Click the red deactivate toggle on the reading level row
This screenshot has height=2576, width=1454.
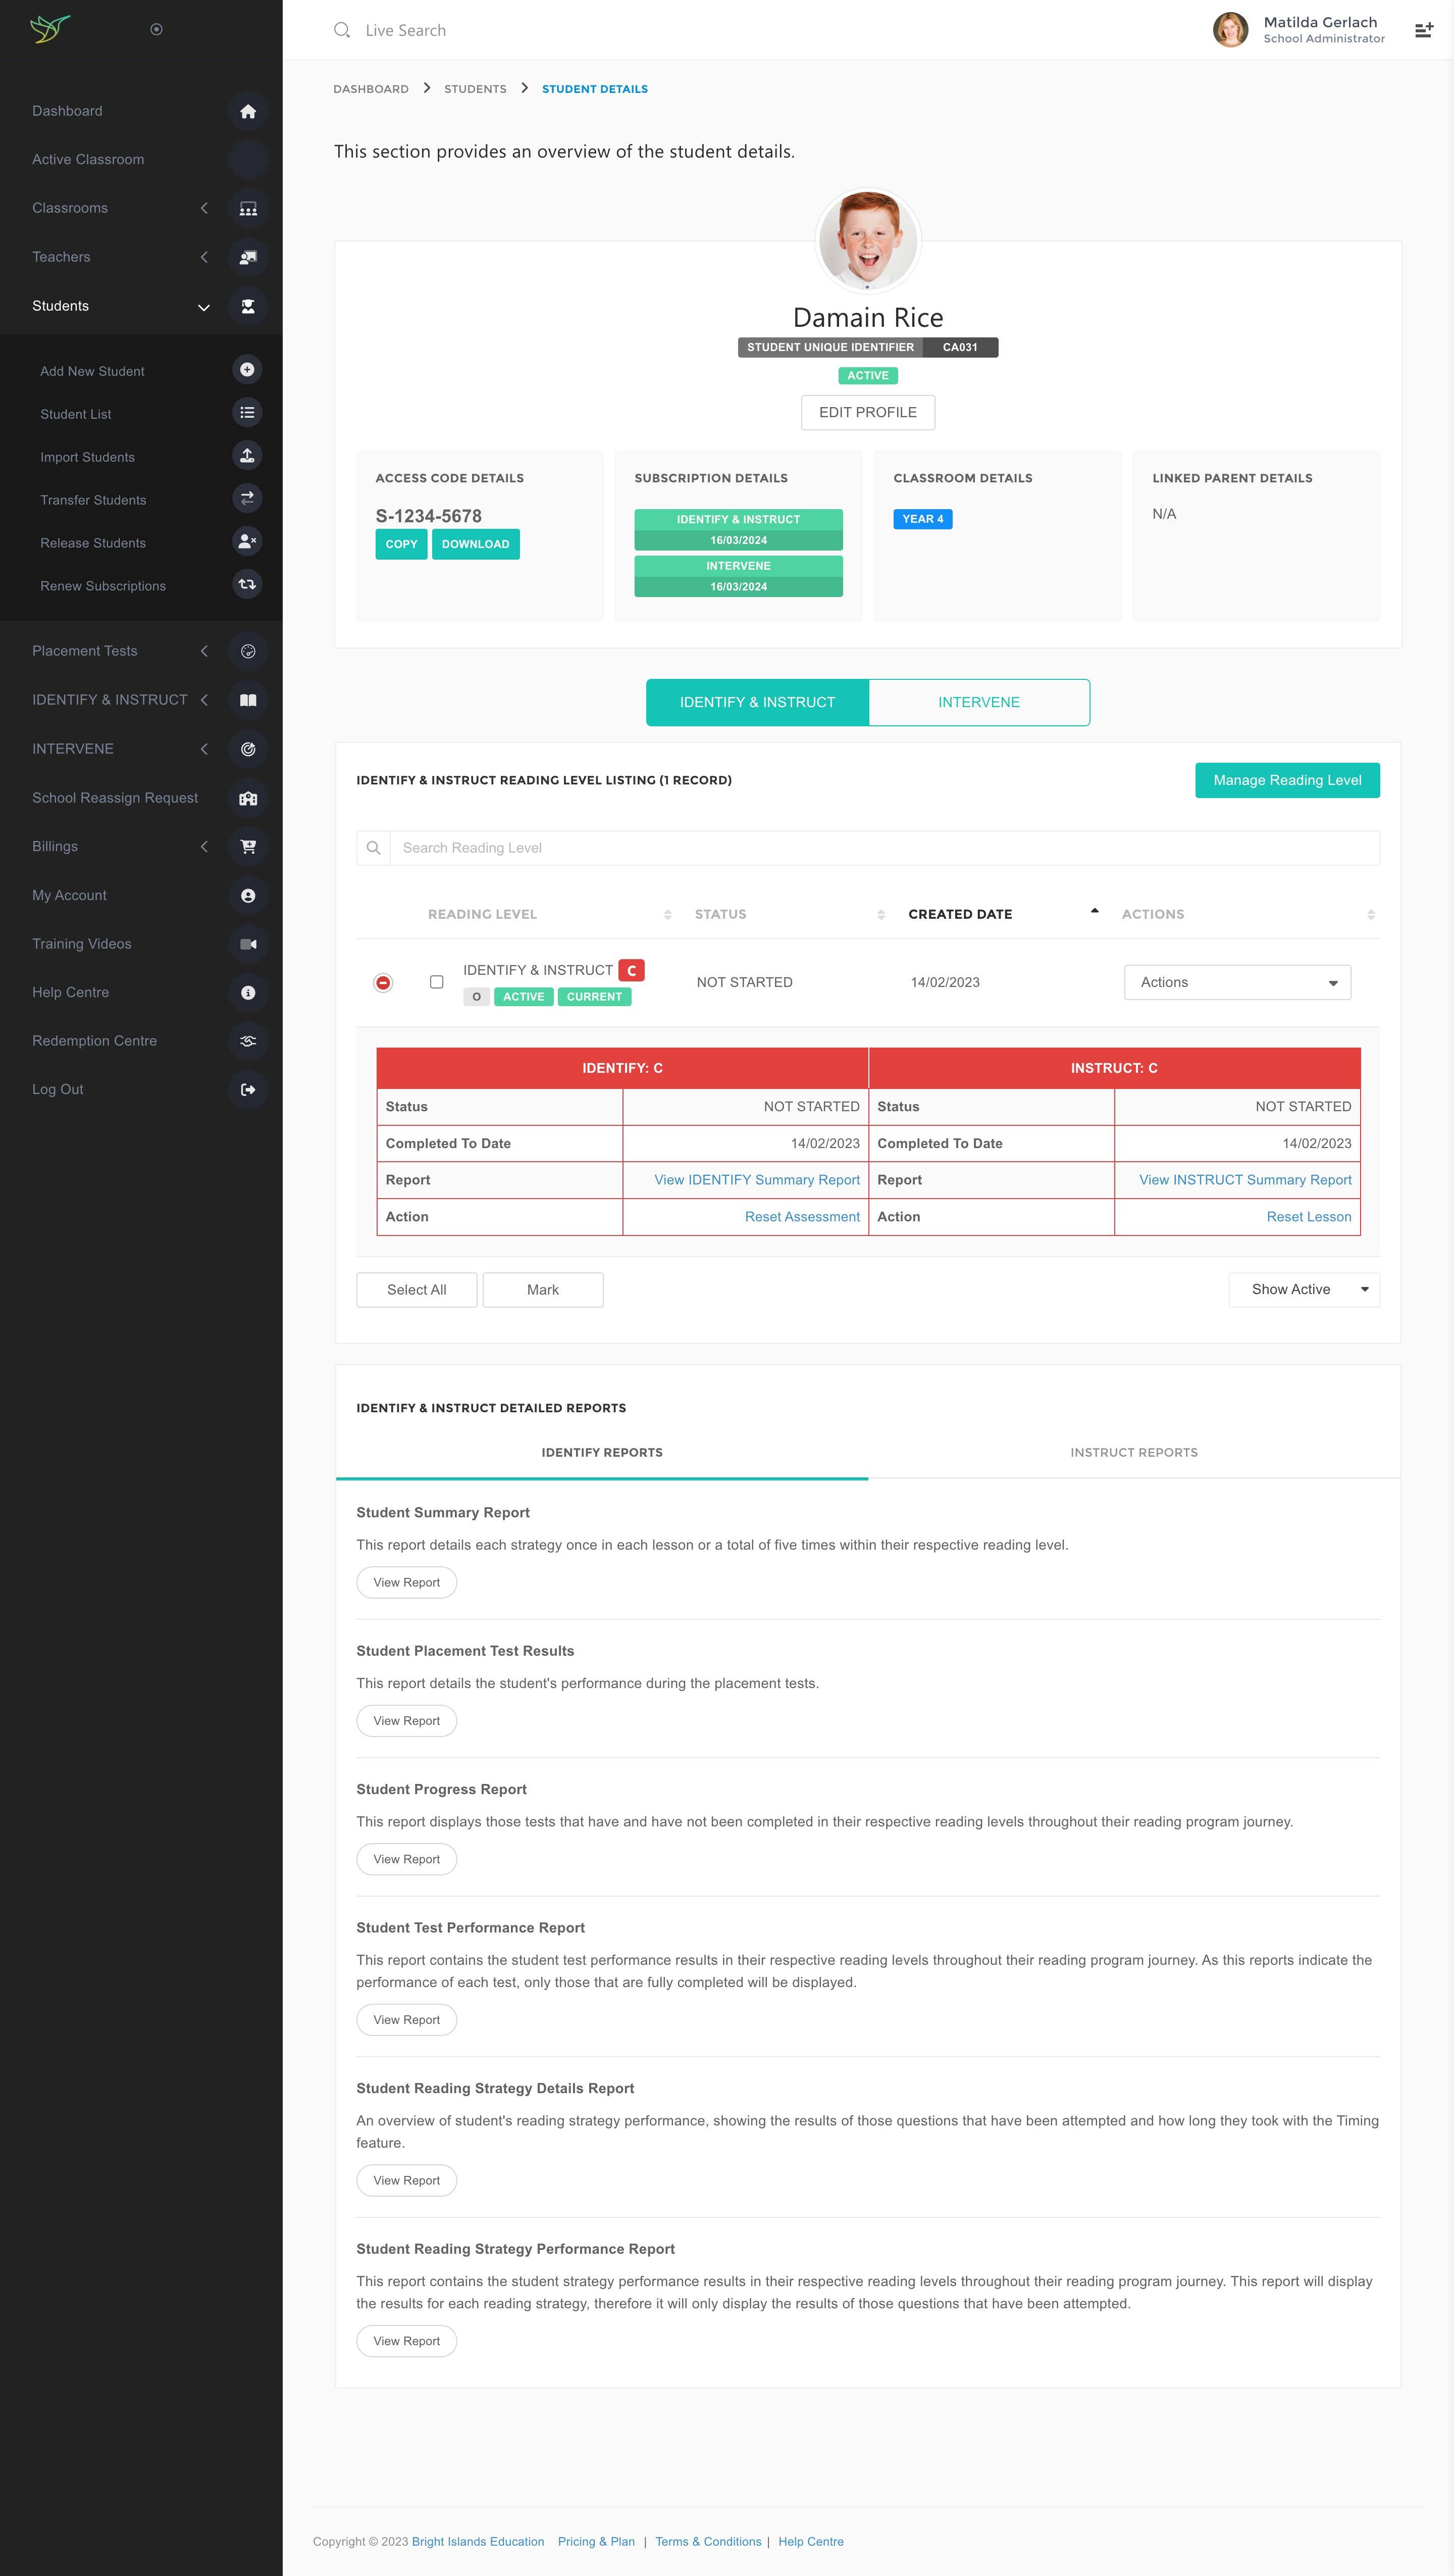(383, 982)
